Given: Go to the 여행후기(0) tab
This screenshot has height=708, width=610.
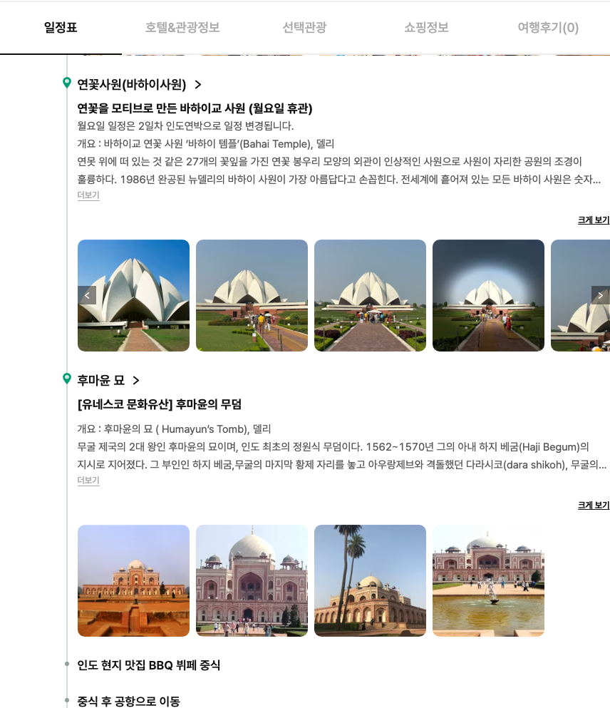Looking at the screenshot, I should tap(548, 28).
